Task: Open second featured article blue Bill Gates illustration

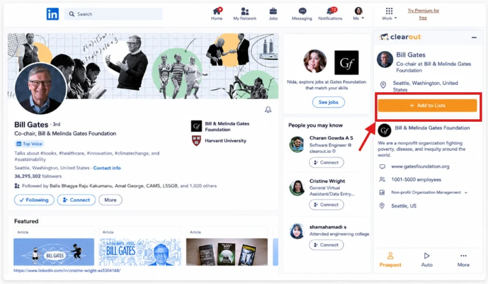Action: pyautogui.click(x=140, y=252)
